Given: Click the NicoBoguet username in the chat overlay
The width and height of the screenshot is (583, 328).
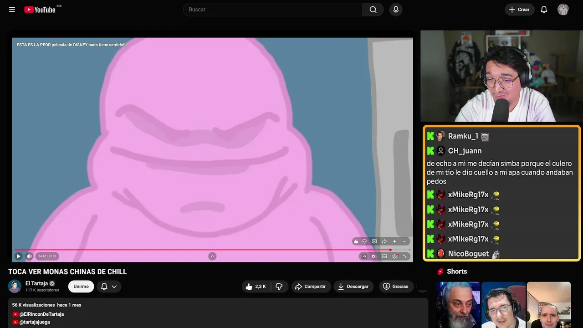Looking at the screenshot, I should tap(468, 254).
